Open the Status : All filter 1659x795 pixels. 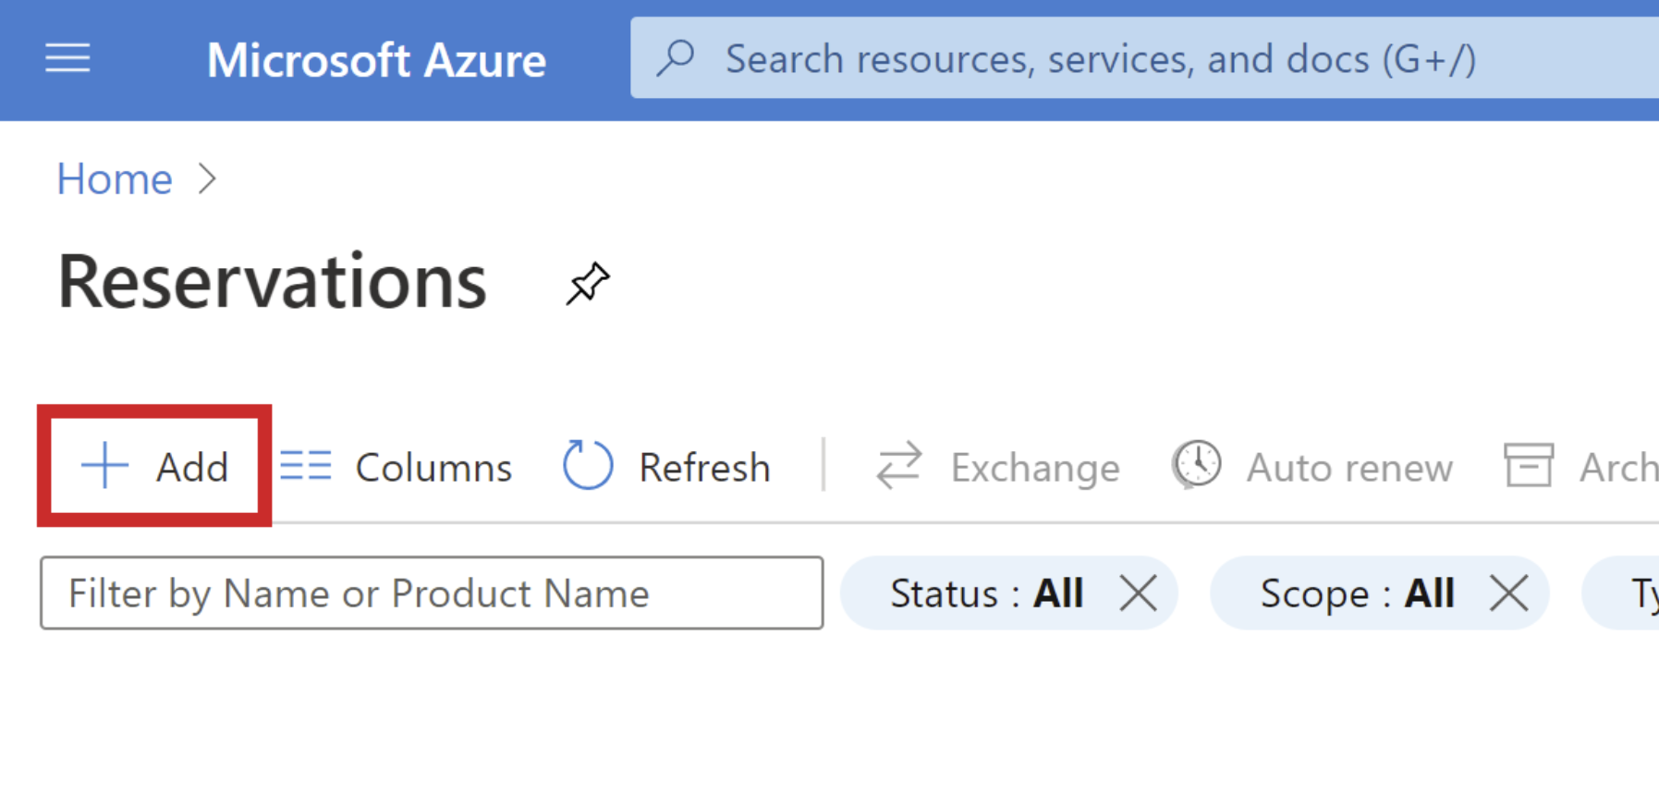point(985,593)
